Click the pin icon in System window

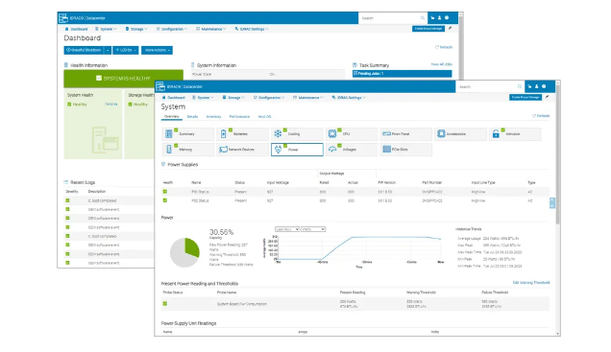[547, 97]
